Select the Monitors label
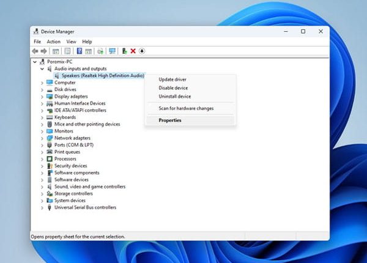This screenshot has width=367, height=263. (x=64, y=131)
